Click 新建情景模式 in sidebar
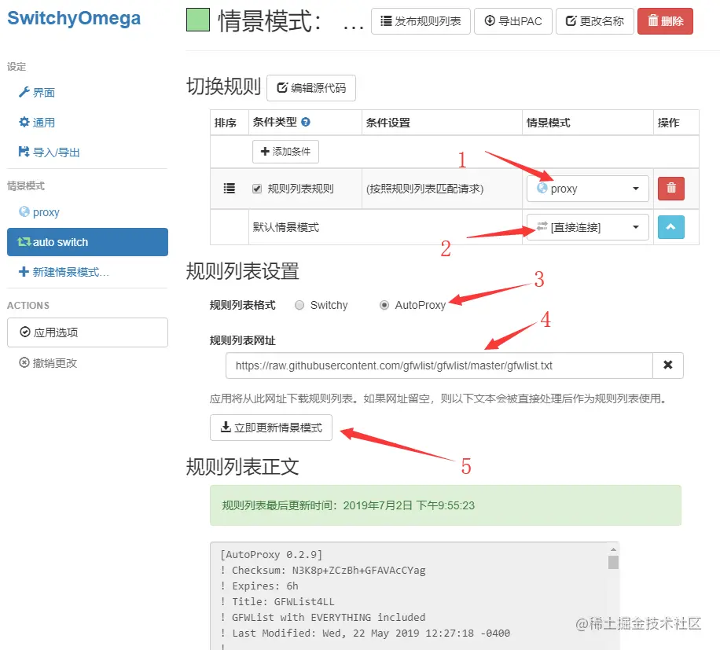 64,272
